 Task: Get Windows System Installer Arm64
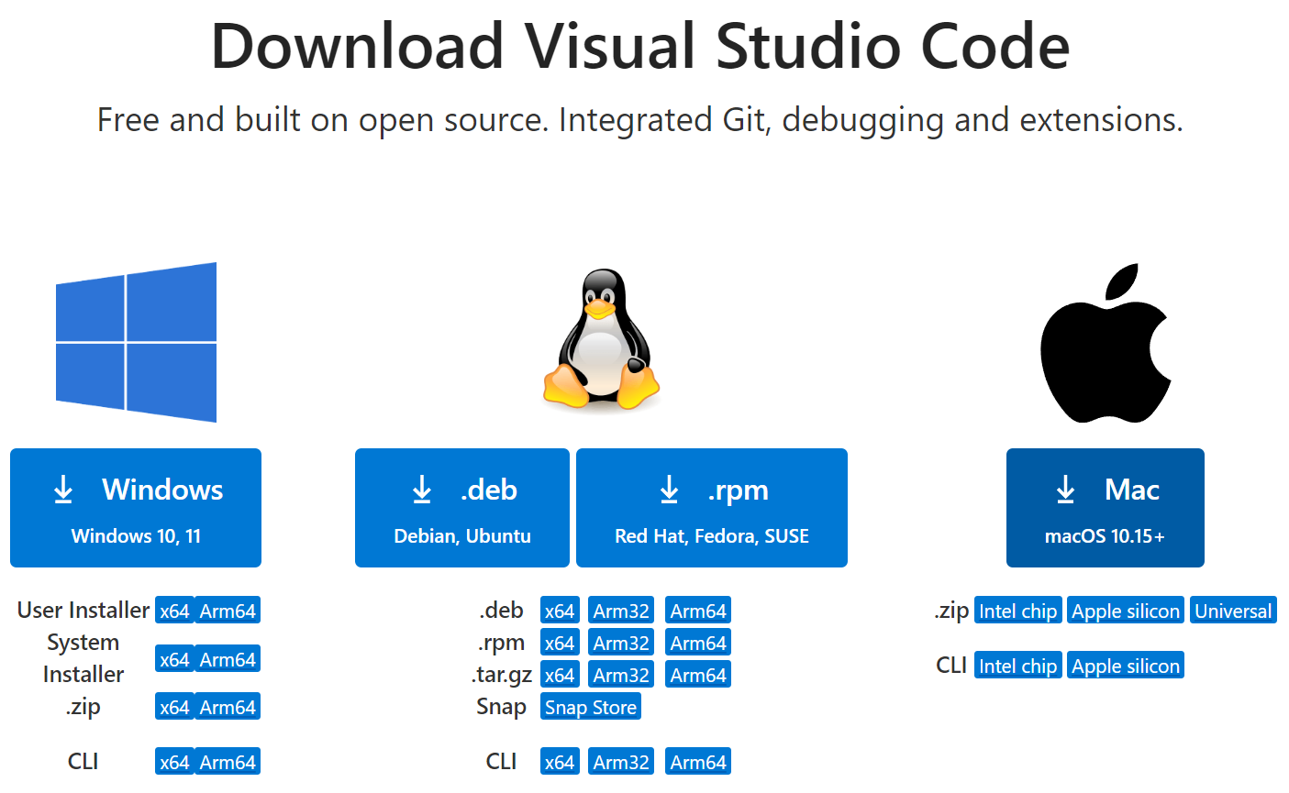coord(228,659)
